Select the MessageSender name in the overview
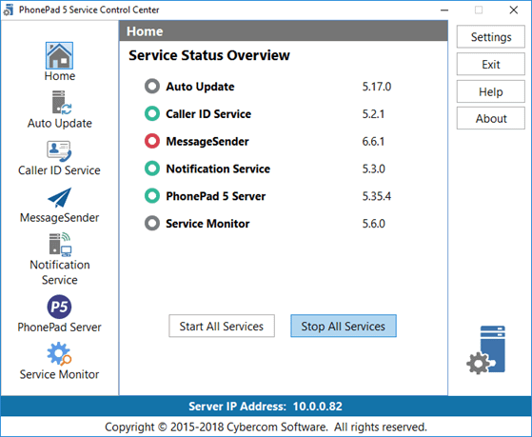Image resolution: width=532 pixels, height=437 pixels. click(x=207, y=141)
